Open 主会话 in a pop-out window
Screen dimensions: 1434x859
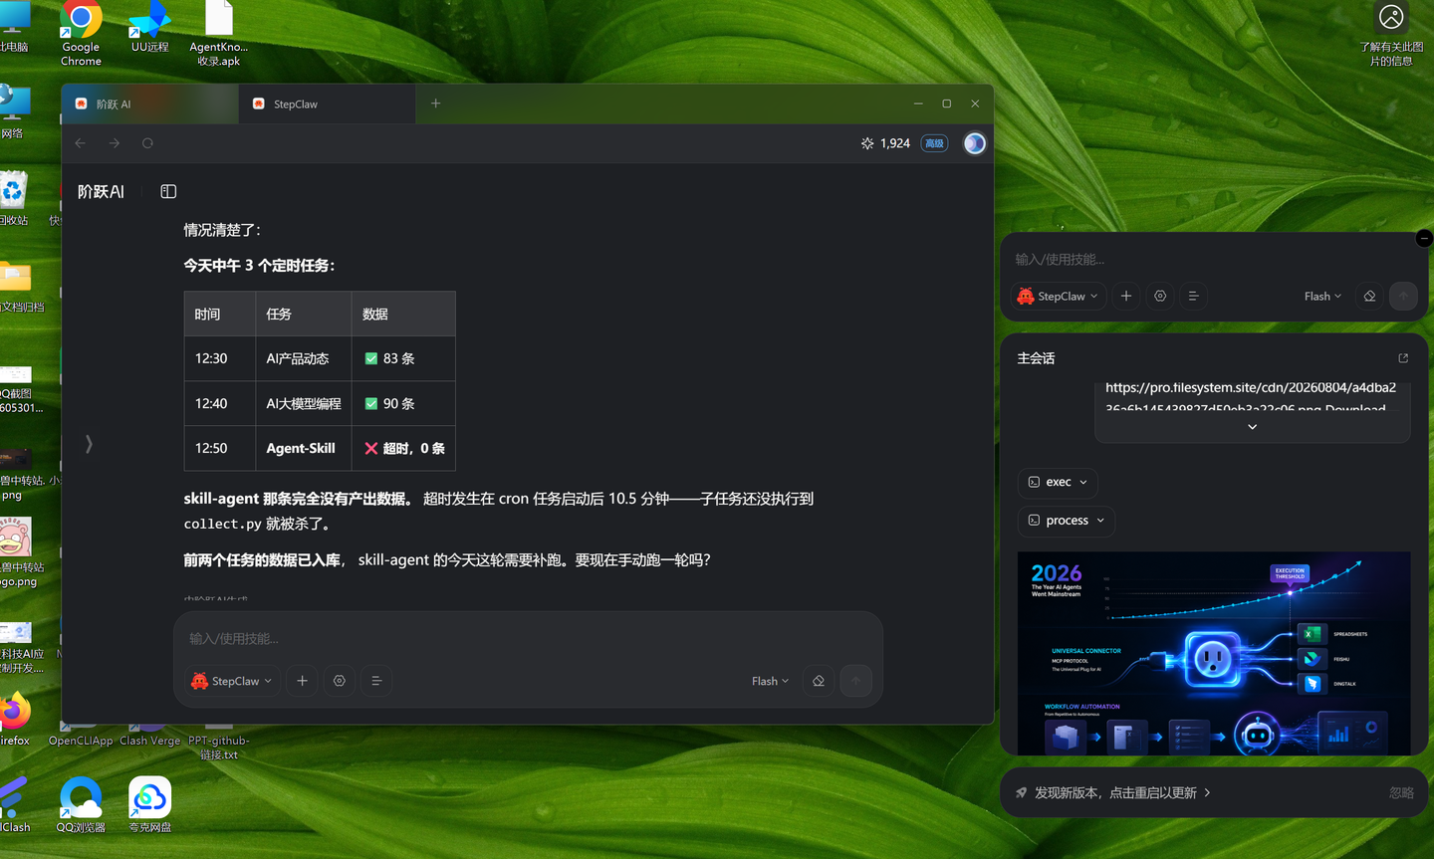(1403, 358)
